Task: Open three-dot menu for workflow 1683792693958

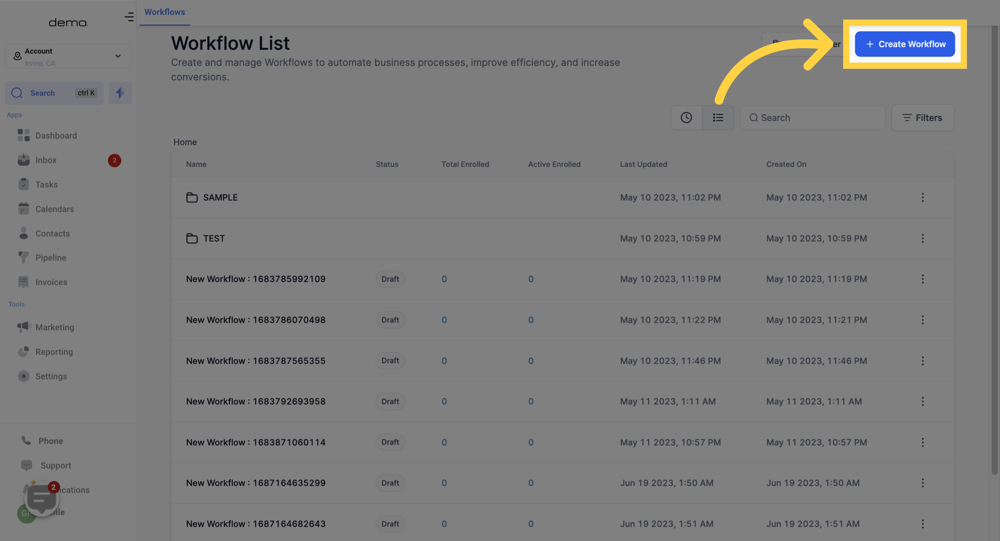Action: pos(923,401)
